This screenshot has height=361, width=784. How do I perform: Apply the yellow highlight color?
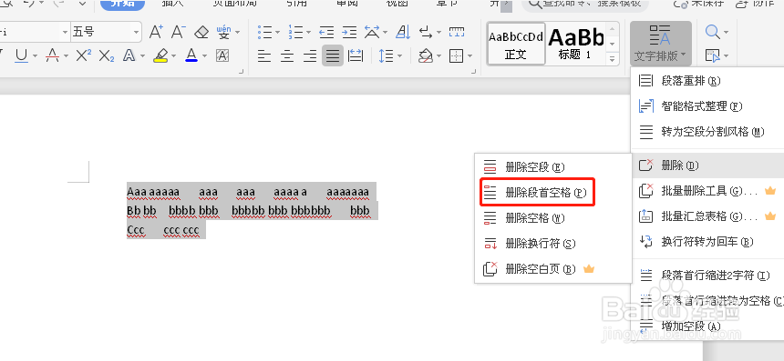(x=160, y=55)
